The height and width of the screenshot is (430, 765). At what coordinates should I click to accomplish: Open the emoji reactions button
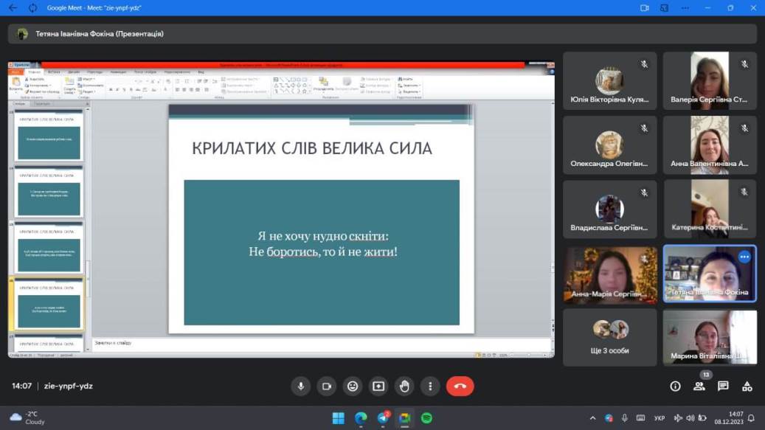pyautogui.click(x=353, y=386)
